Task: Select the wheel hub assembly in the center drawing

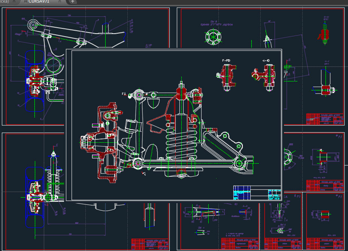Action: point(99,143)
